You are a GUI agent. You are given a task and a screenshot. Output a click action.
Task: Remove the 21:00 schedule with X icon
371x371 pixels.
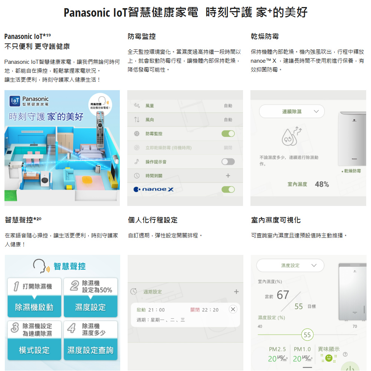[233, 309]
